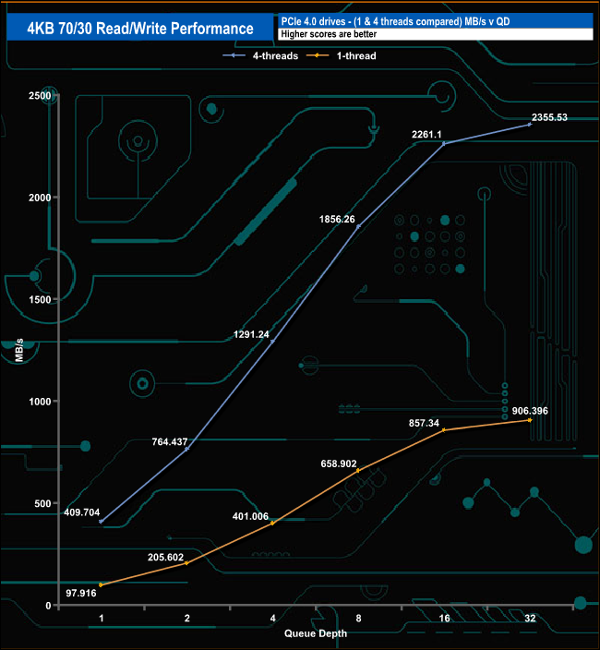Select the 401.006 data label
The height and width of the screenshot is (650, 600).
(x=250, y=516)
